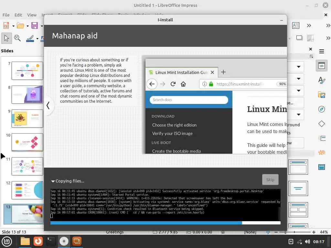Click the Zoom & Pan magnifier tool
The image size is (331, 248).
pos(17,38)
